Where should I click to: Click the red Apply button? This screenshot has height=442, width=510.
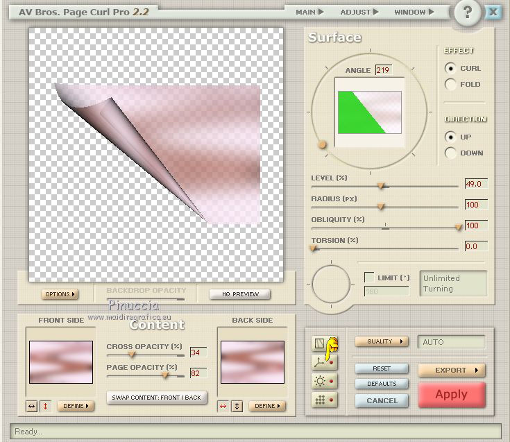pos(452,395)
